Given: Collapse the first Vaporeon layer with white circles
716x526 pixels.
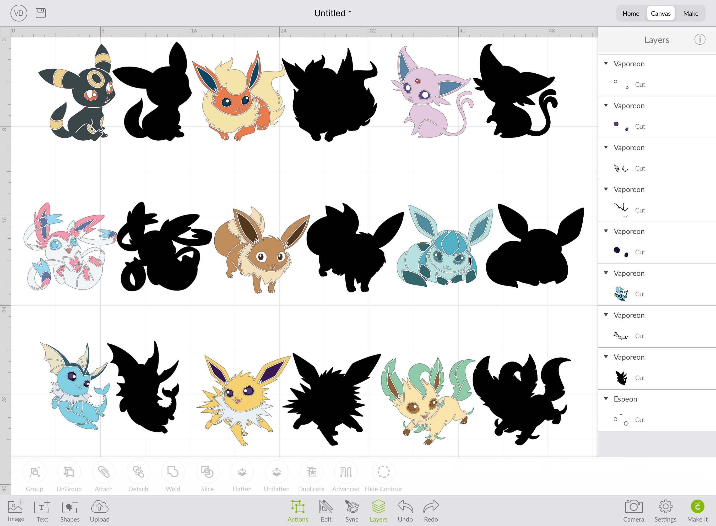Looking at the screenshot, I should click(606, 63).
